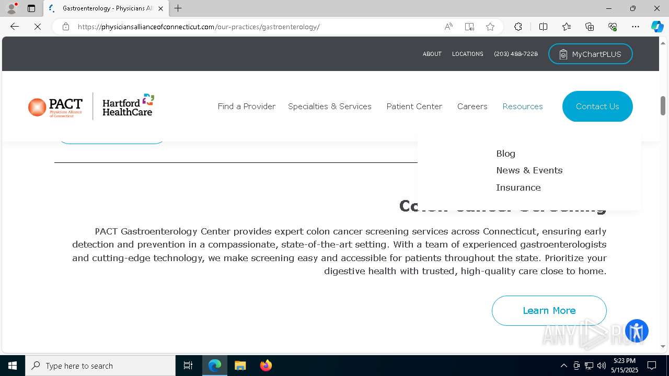Open volume control in tray
The height and width of the screenshot is (376, 669).
coord(602,366)
